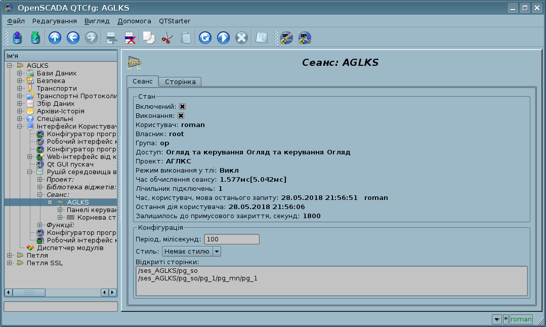
Task: Open the manual book icon
Action: (x=262, y=37)
